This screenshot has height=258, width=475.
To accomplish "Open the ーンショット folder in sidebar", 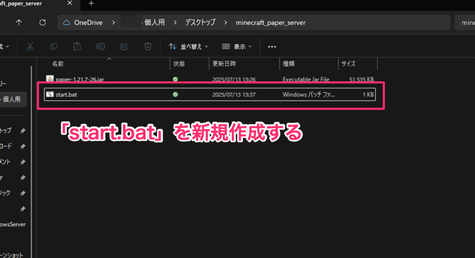I will 12,255.
